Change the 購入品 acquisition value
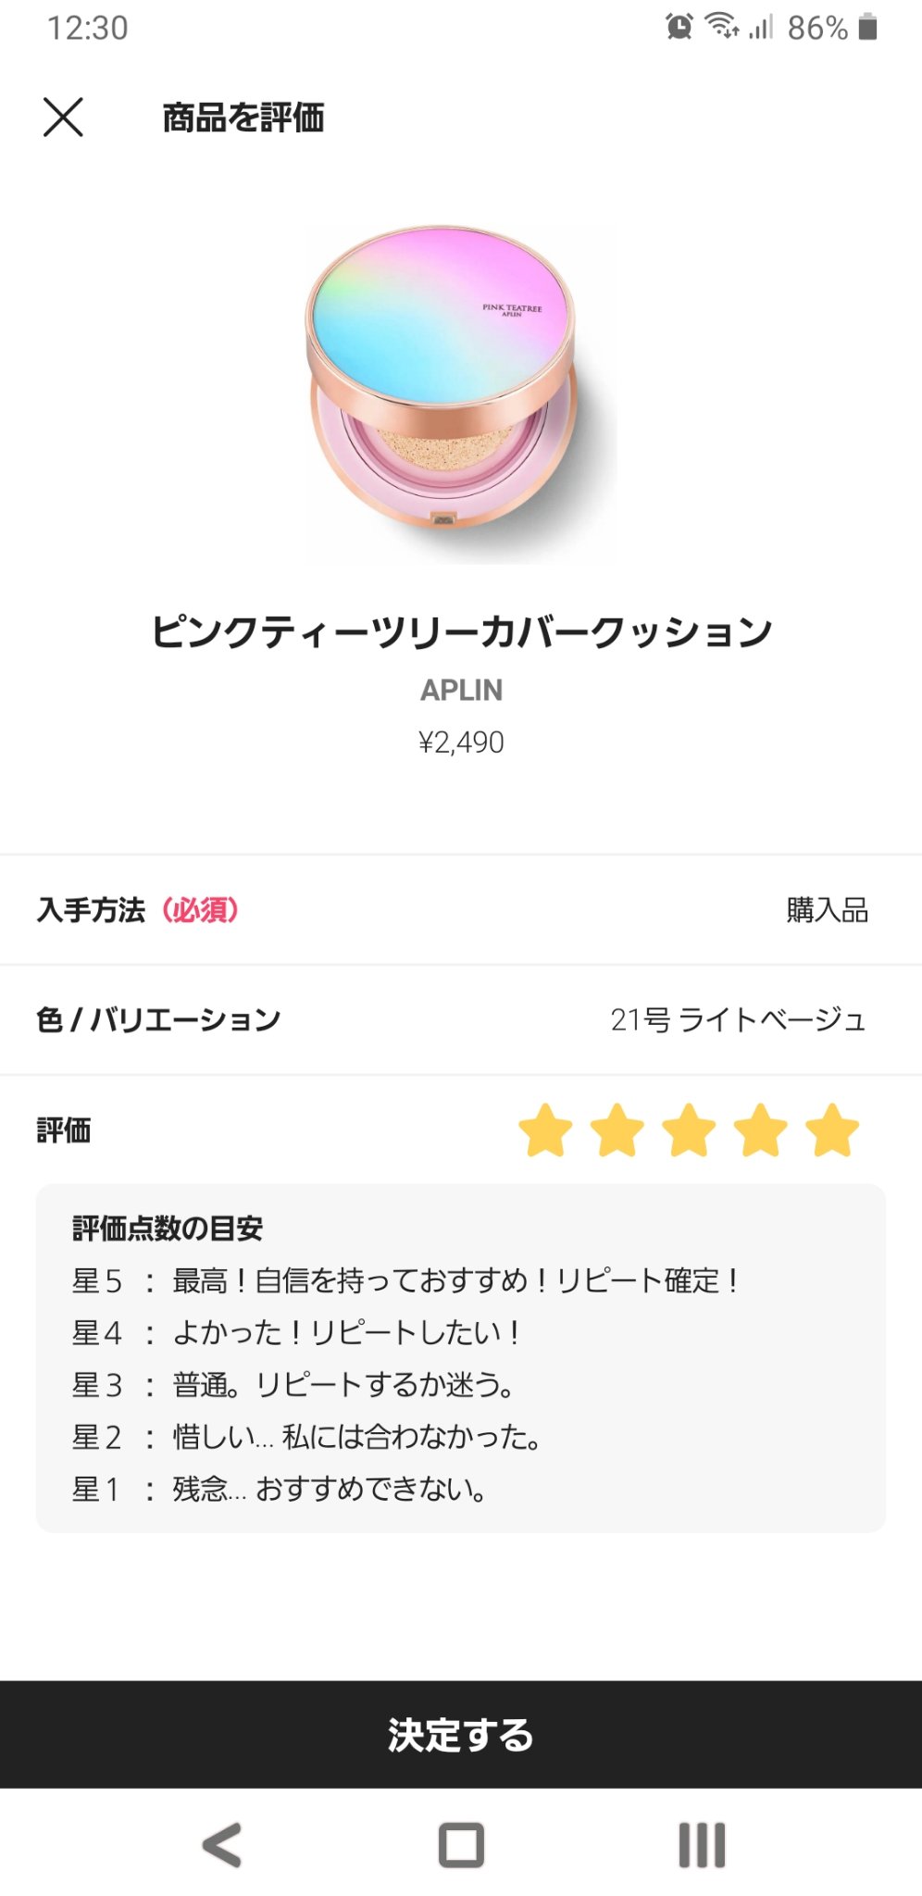The image size is (922, 1896). coord(827,910)
